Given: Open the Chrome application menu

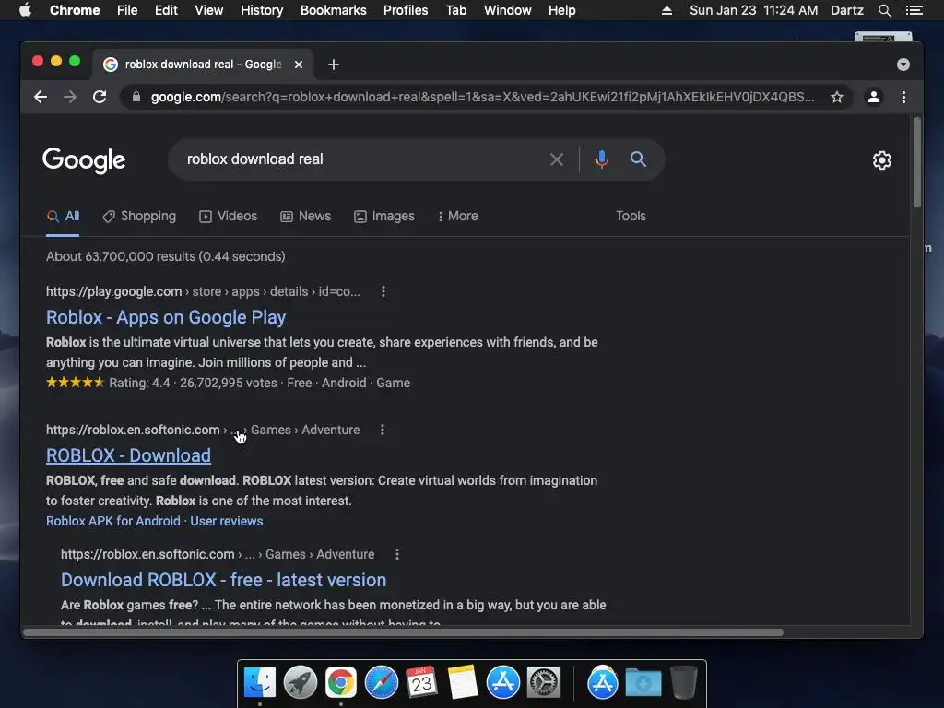Looking at the screenshot, I should [x=75, y=10].
